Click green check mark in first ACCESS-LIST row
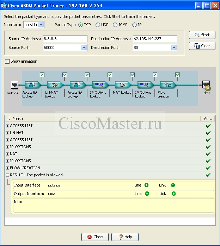This screenshot has height=246, width=220. pos(208,126)
